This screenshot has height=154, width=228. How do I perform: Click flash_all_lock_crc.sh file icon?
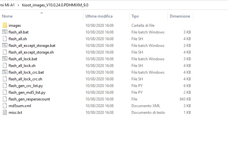5,79
